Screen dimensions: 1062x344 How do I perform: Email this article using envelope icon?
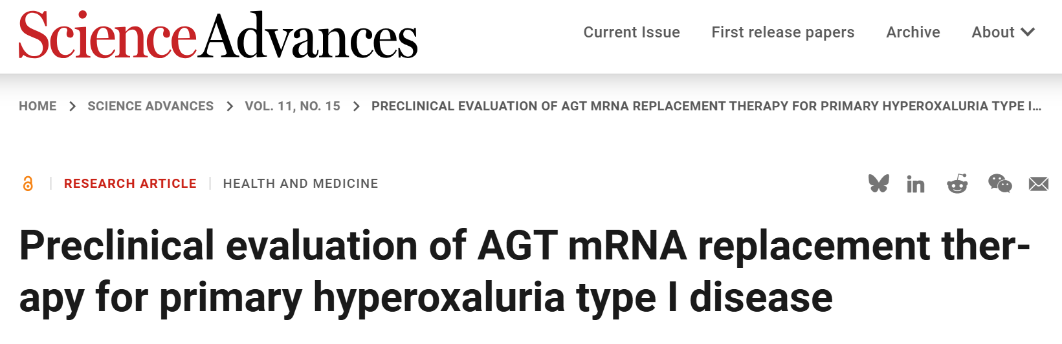[x=1038, y=185]
